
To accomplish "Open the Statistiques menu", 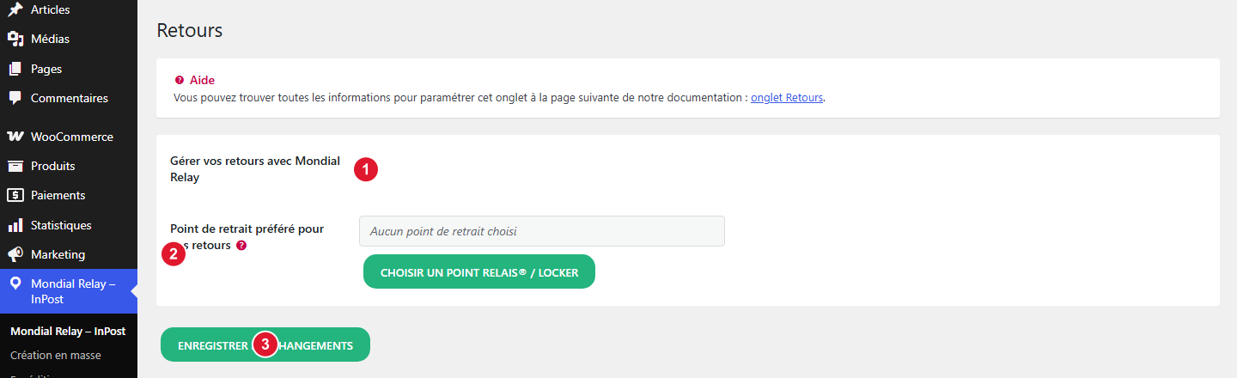I will 69,225.
